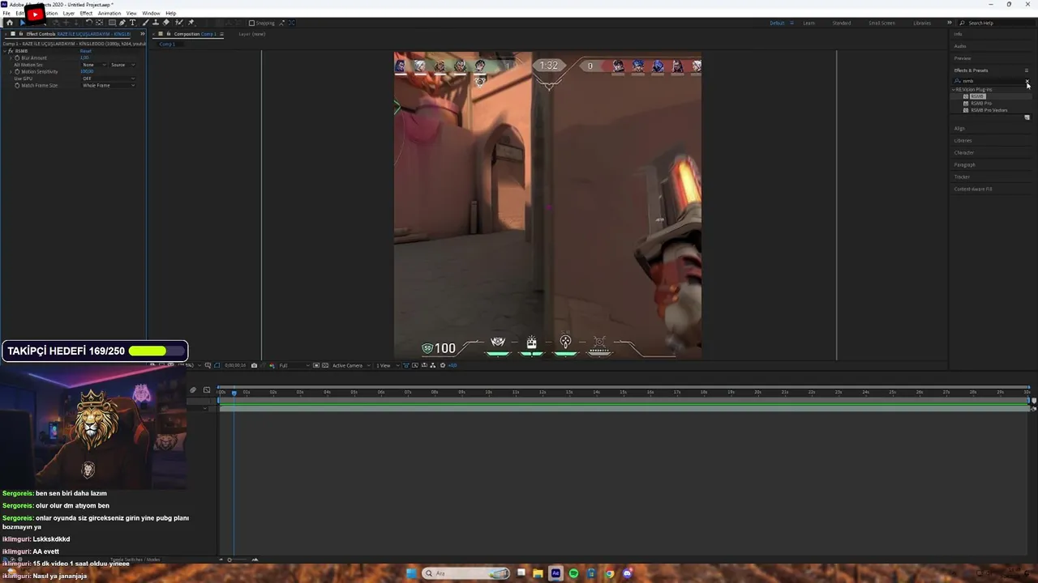Open File Explorer from the taskbar
Viewport: 1038px width, 583px height.
538,573
